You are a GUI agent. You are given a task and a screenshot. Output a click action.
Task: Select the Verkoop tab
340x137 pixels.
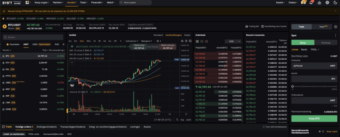tap(326, 42)
